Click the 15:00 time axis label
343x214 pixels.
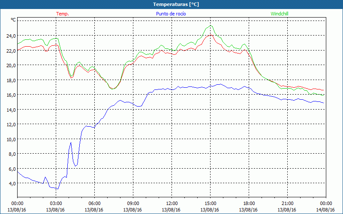pyautogui.click(x=210, y=204)
